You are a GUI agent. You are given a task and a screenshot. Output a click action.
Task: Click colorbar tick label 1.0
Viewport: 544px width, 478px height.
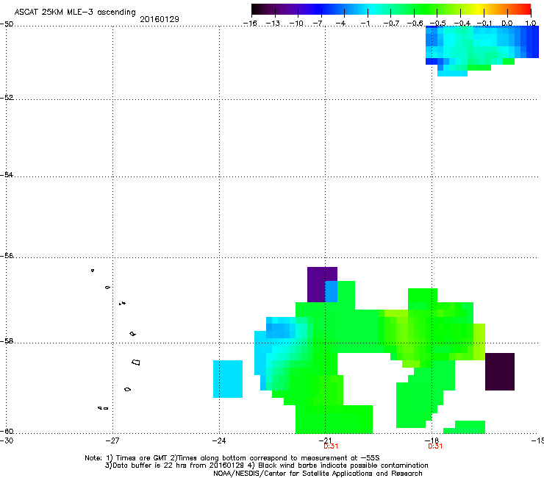pos(531,24)
